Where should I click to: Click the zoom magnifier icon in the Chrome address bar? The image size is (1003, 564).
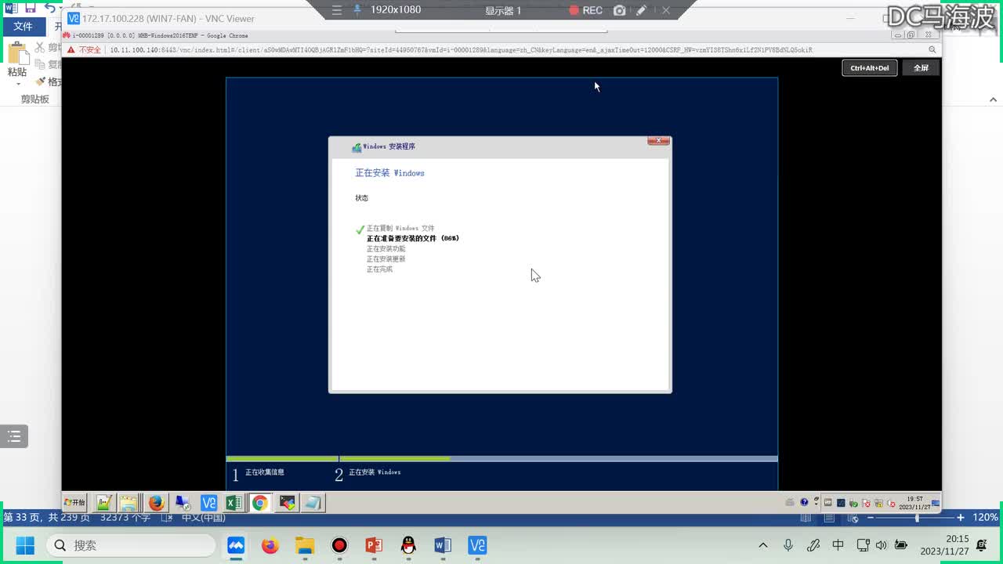(x=933, y=49)
